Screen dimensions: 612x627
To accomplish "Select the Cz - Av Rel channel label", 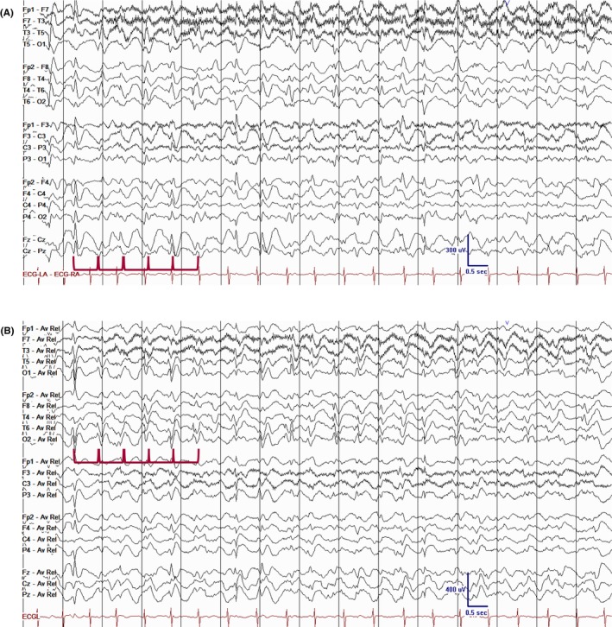I will click(40, 584).
